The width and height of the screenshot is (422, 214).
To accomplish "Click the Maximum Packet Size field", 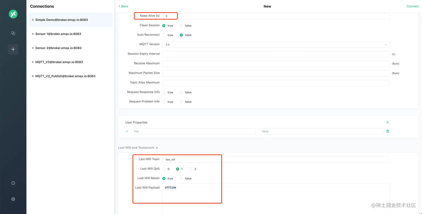I will (x=276, y=73).
